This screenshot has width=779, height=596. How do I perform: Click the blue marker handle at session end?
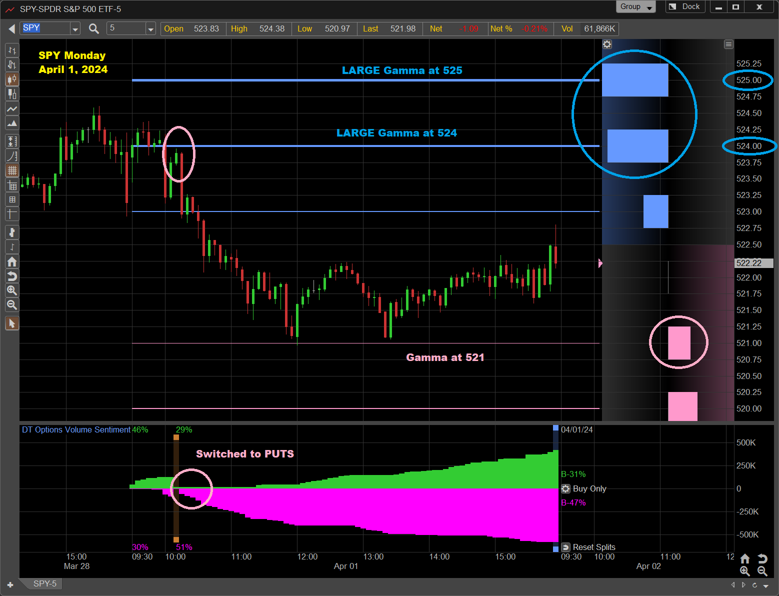tap(555, 428)
